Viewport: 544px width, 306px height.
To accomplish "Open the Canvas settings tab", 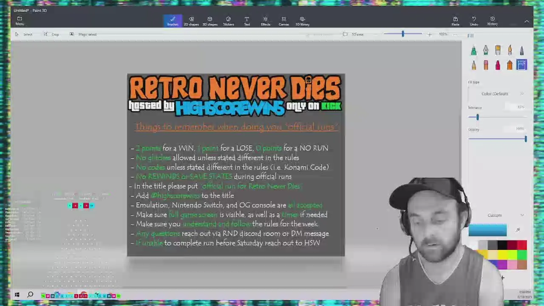I will tap(284, 21).
